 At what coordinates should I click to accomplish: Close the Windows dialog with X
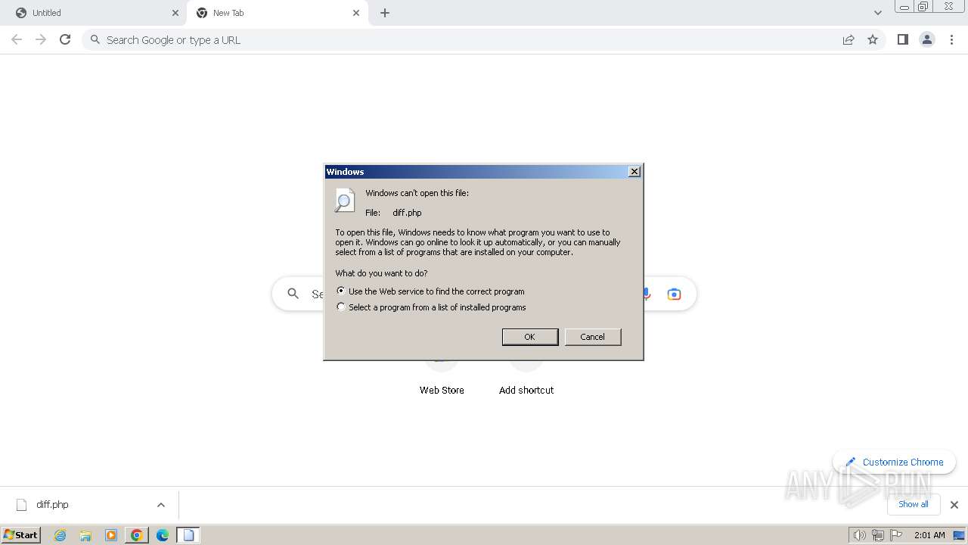tap(634, 172)
